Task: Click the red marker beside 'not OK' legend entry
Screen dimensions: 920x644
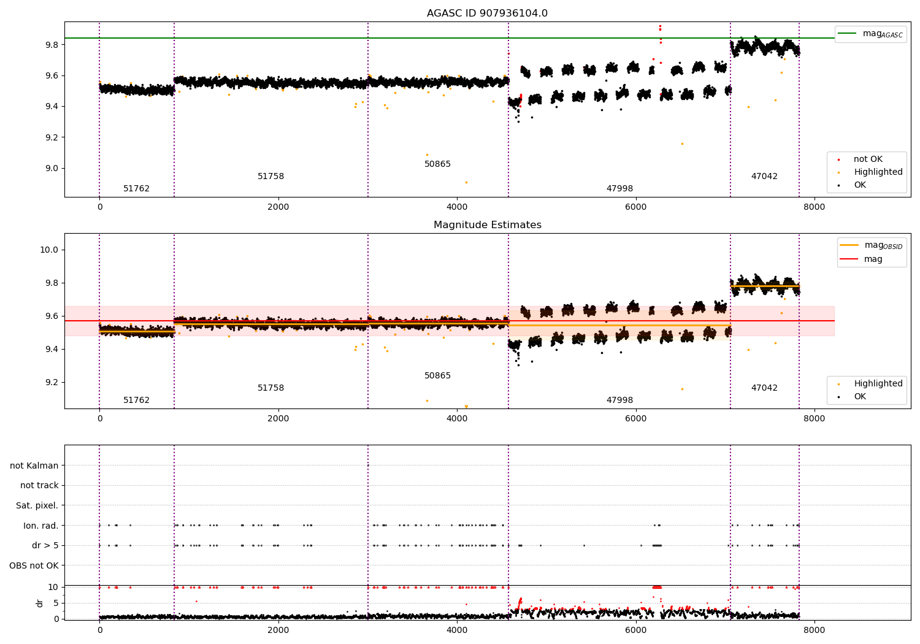Action: 839,159
